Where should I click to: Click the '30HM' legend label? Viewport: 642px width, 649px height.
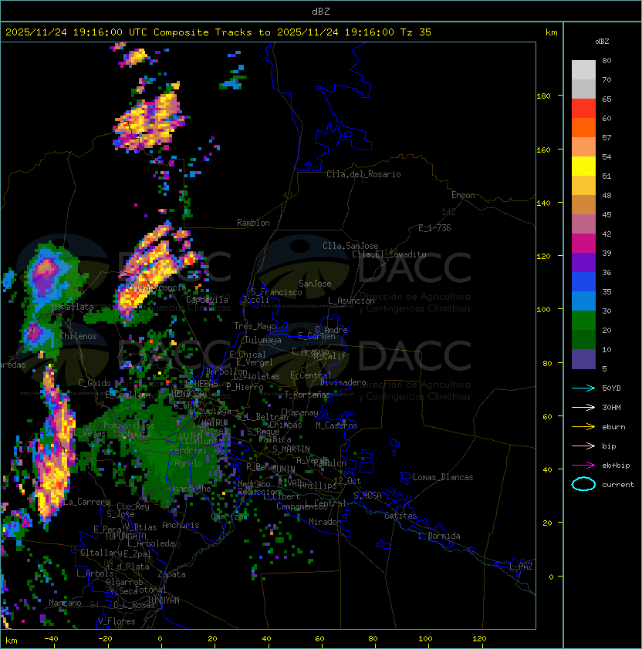pyautogui.click(x=611, y=408)
